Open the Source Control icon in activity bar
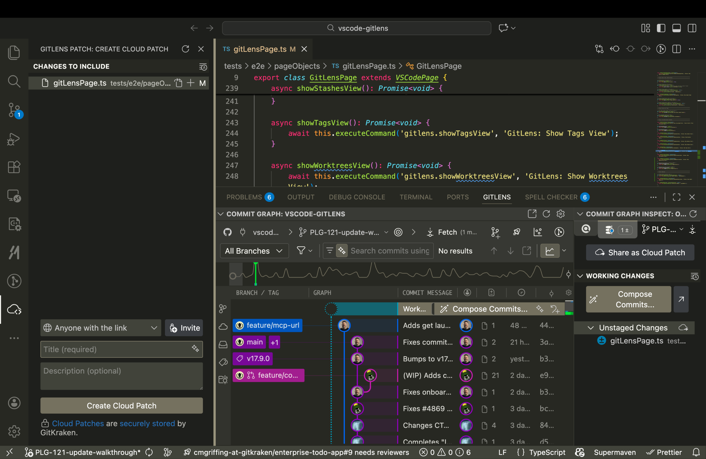The image size is (706, 459). point(14,110)
